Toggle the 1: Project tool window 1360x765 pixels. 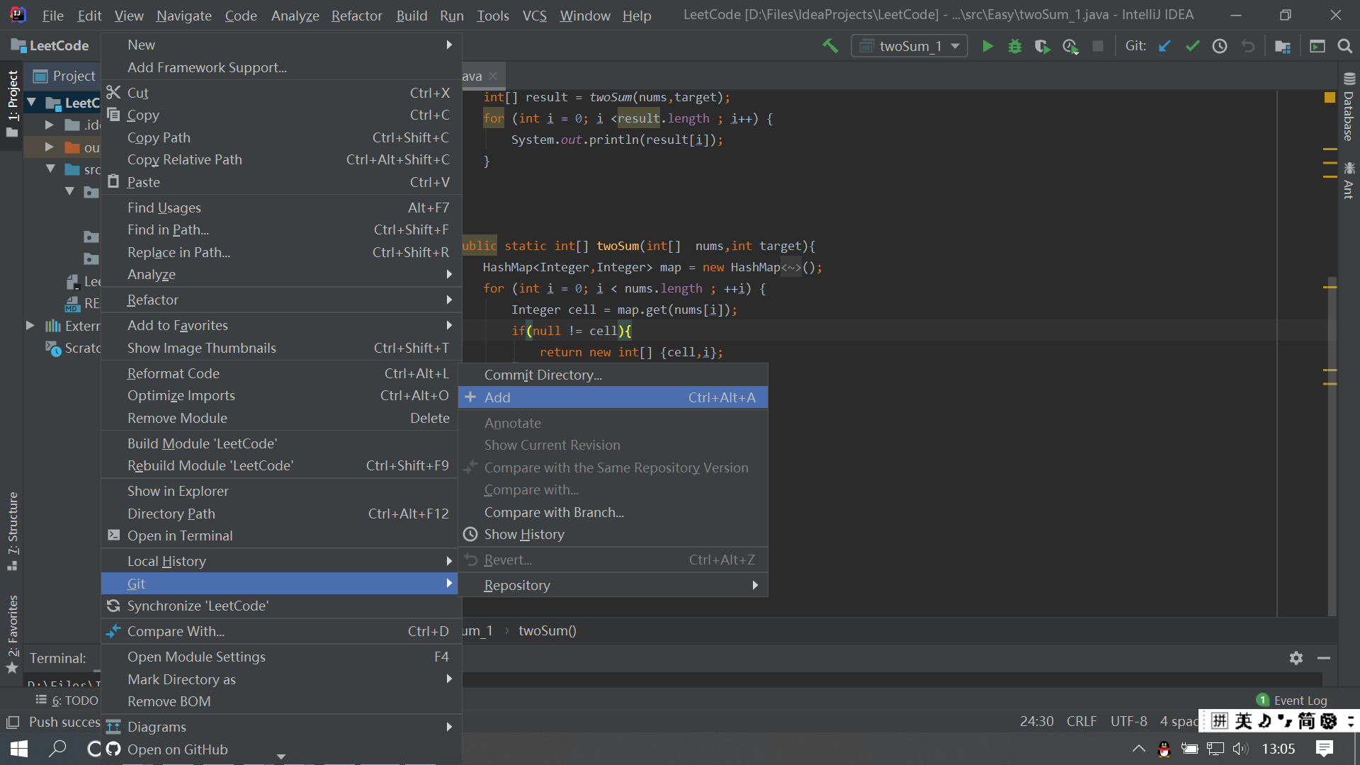pos(13,104)
